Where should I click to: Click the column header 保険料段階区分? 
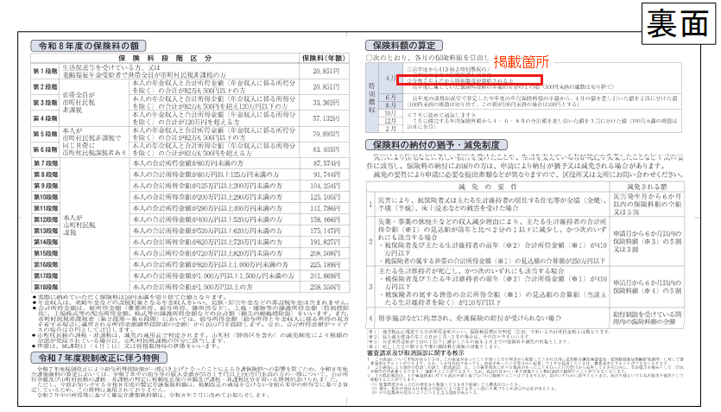[x=165, y=59]
